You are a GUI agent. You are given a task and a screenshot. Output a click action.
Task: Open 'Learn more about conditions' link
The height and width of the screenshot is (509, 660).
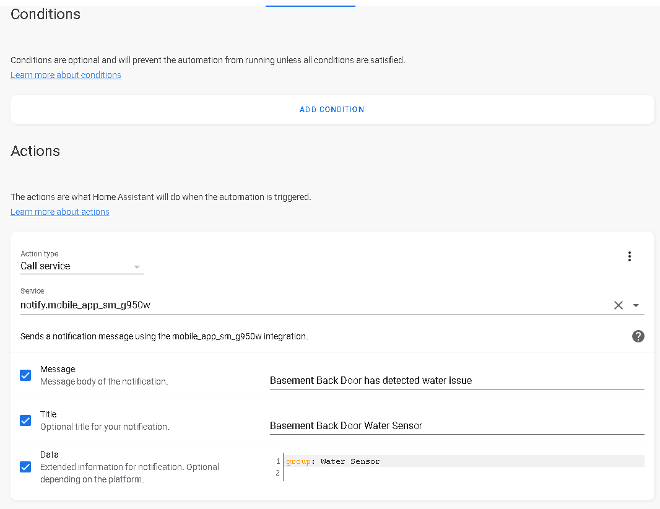click(x=66, y=75)
